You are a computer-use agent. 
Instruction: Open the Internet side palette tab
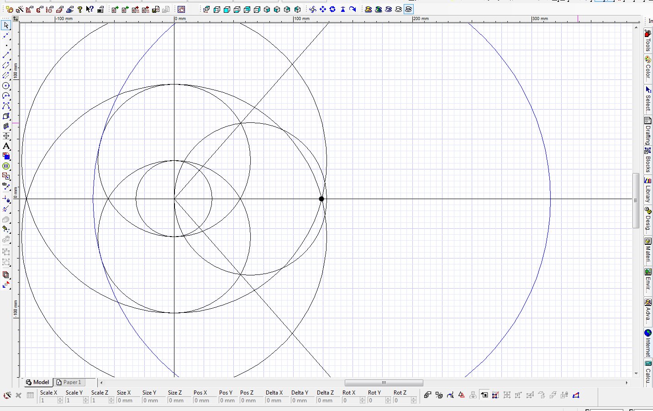pos(648,343)
